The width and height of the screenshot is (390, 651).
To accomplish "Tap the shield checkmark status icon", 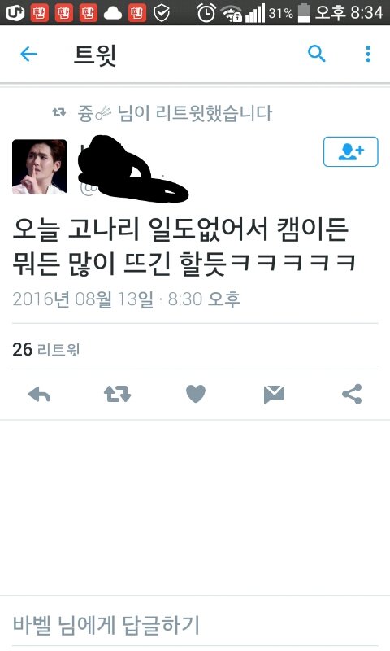I will [x=162, y=13].
